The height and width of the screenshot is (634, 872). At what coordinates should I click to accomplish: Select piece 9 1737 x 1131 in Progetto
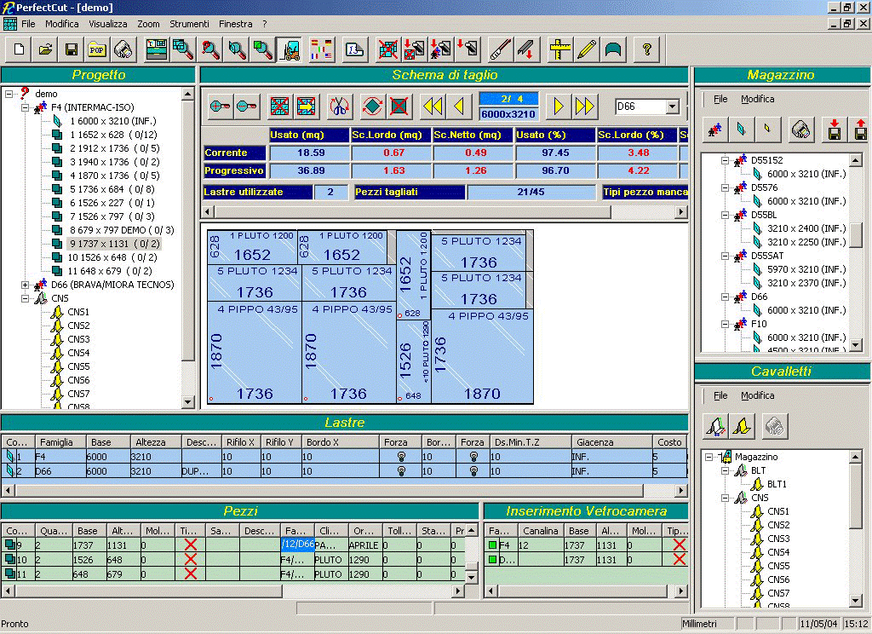pyautogui.click(x=114, y=244)
